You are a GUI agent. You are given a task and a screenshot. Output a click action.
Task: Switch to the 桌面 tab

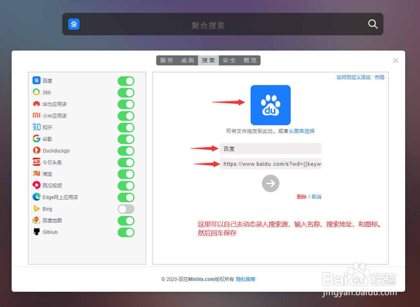(188, 61)
